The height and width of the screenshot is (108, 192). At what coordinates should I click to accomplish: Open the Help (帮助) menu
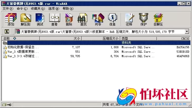point(68,9)
